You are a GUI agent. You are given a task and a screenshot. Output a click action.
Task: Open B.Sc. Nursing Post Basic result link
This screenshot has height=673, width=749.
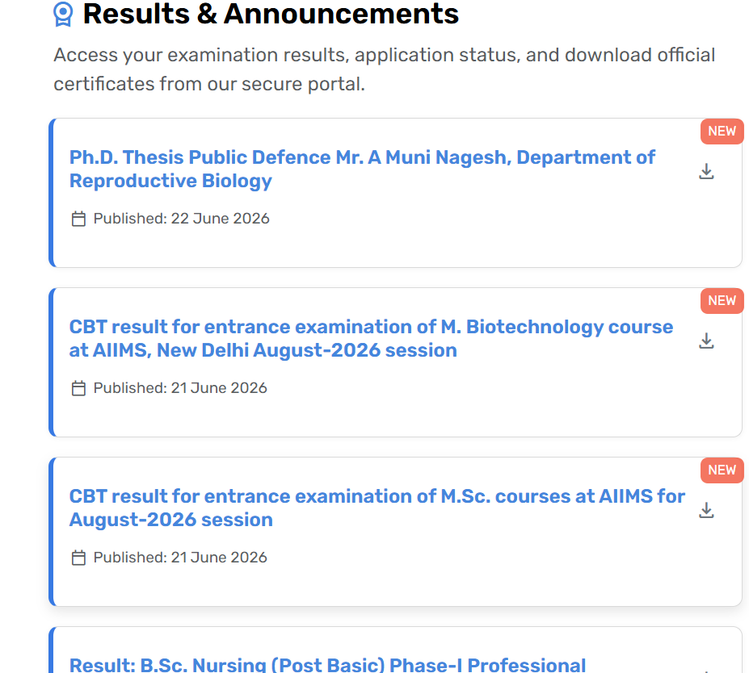pos(327,664)
